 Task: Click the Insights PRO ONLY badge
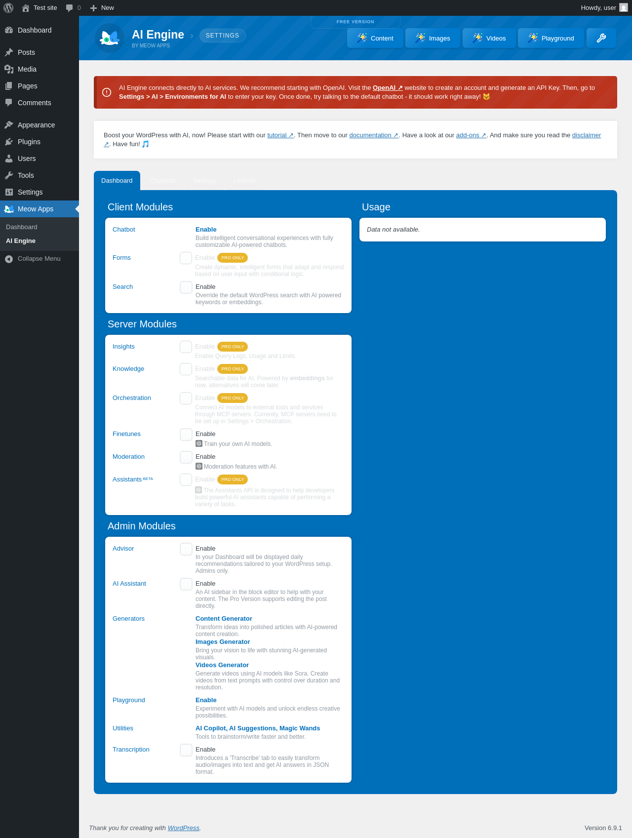(233, 347)
